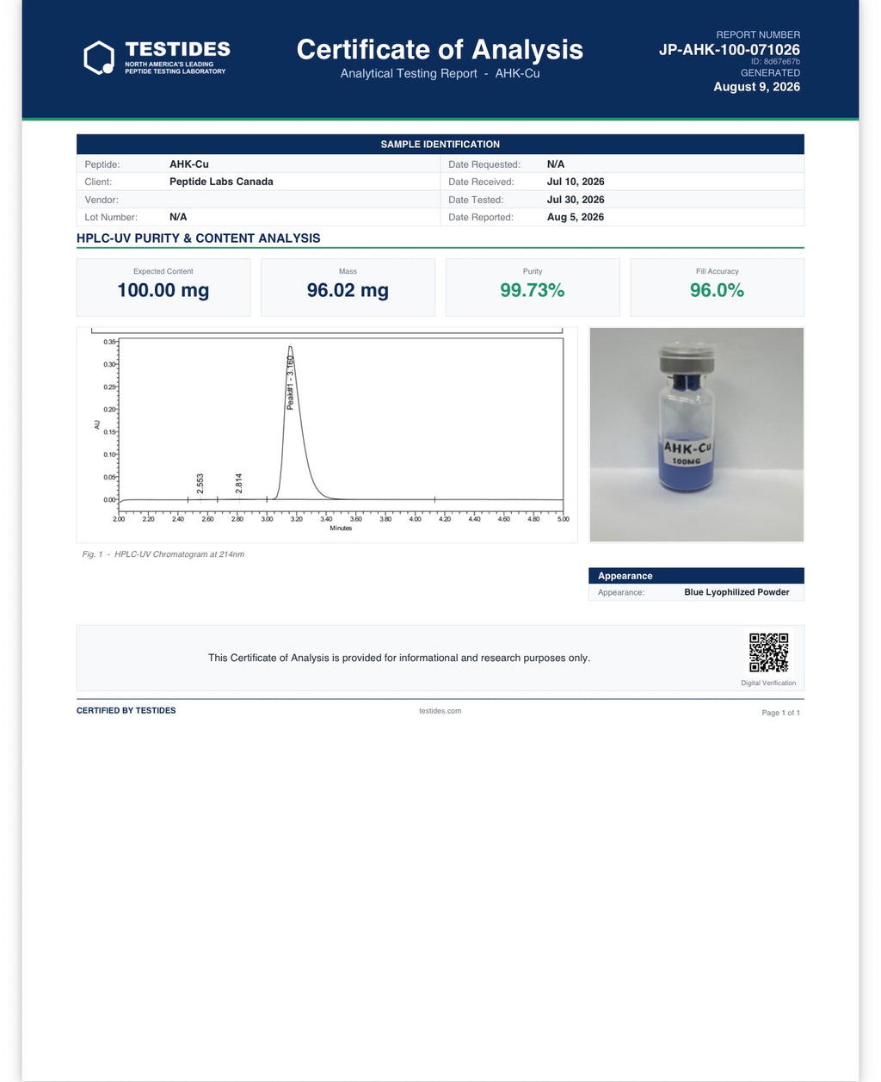Select the Peptide value AHK-Cu

189,164
